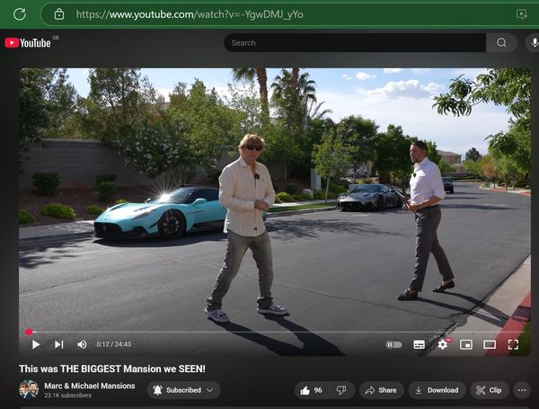Click the video progress bar scrubber
The height and width of the screenshot is (409, 539).
pos(29,332)
